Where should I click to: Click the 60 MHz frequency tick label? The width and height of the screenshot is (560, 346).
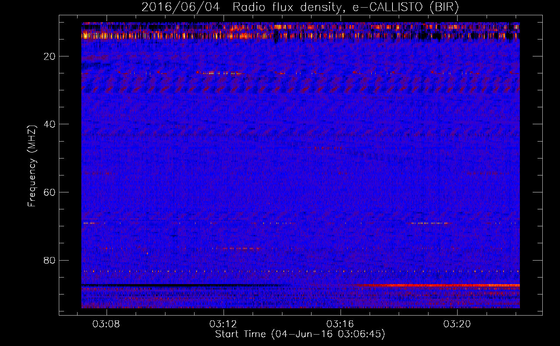click(50, 192)
